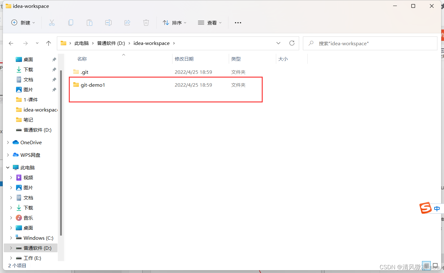This screenshot has width=444, height=273.
Task: Select the Windows (C:) drive
Action: pos(38,238)
